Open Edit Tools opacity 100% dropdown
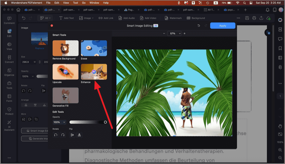This screenshot has height=164, width=285. [59, 122]
